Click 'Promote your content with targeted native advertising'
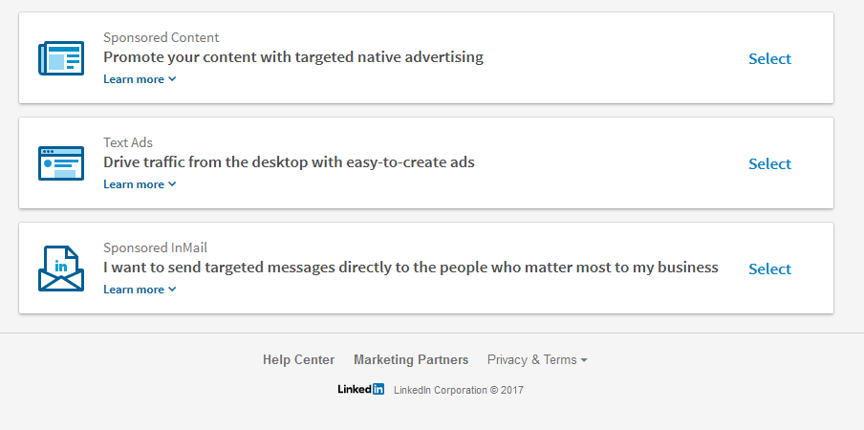Image resolution: width=864 pixels, height=430 pixels. pyautogui.click(x=293, y=57)
